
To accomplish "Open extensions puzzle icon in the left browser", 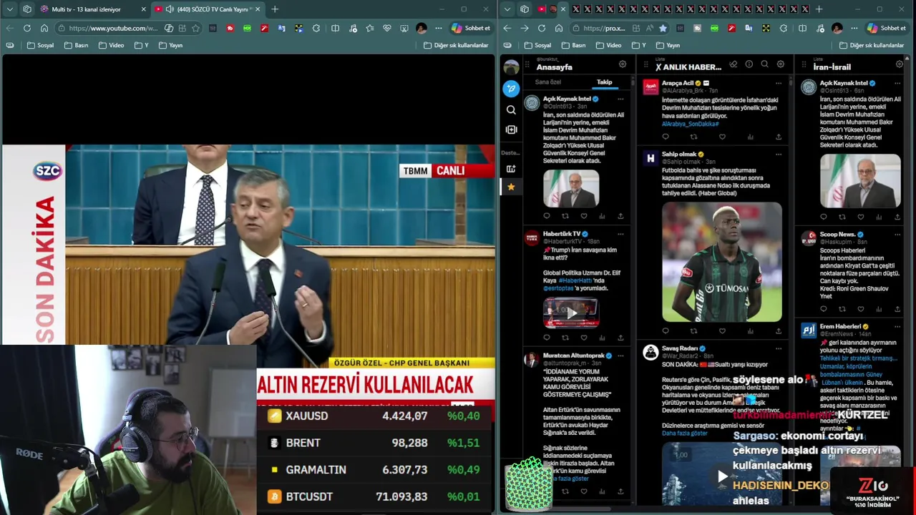I will (316, 28).
